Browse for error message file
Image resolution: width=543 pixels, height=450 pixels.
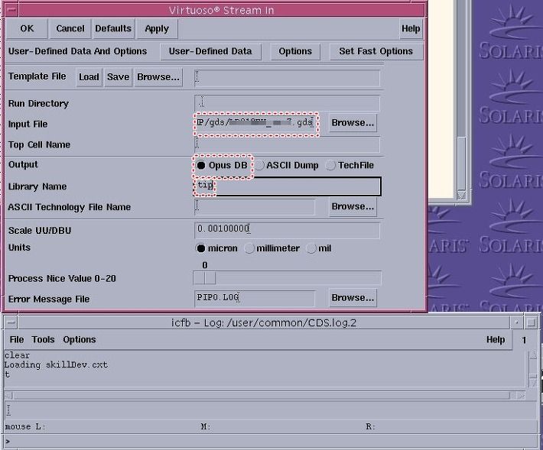[x=353, y=298]
